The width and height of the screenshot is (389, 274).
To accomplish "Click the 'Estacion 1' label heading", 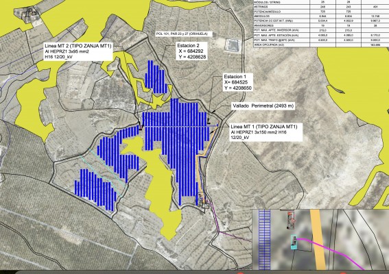I will coord(235,77).
